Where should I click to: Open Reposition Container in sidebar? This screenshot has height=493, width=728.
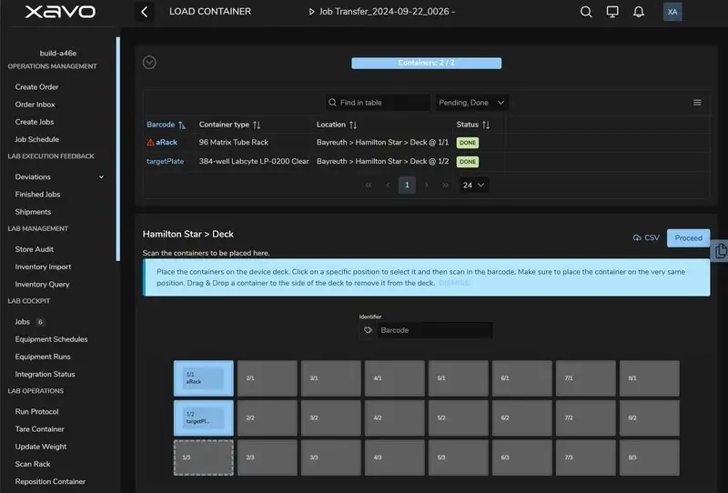50,481
